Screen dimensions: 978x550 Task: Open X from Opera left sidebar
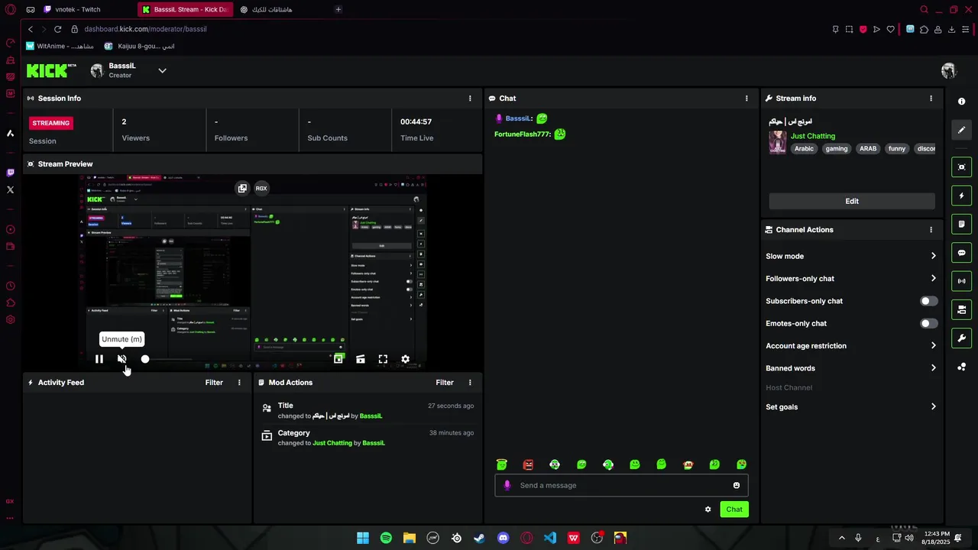click(x=11, y=189)
